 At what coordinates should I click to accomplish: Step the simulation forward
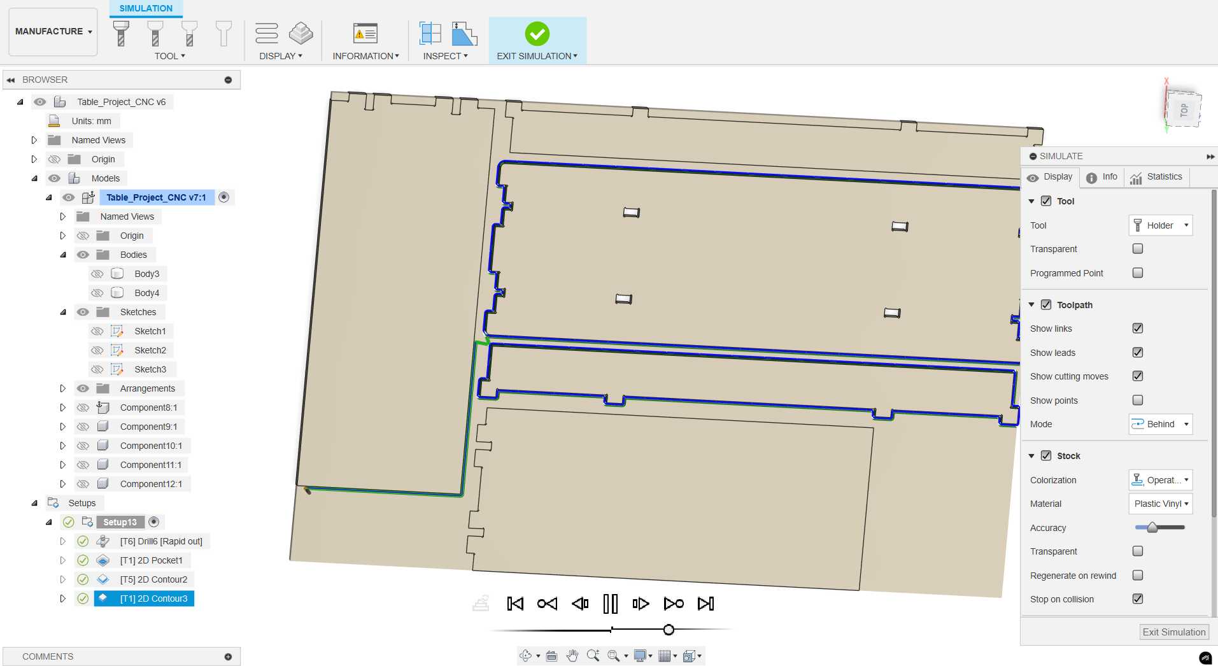[641, 603]
